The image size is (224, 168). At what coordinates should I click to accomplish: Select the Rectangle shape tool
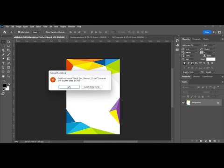coord(8,68)
